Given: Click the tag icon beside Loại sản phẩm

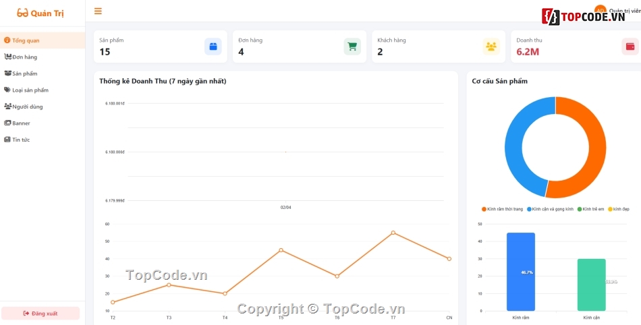Looking at the screenshot, I should [7, 90].
